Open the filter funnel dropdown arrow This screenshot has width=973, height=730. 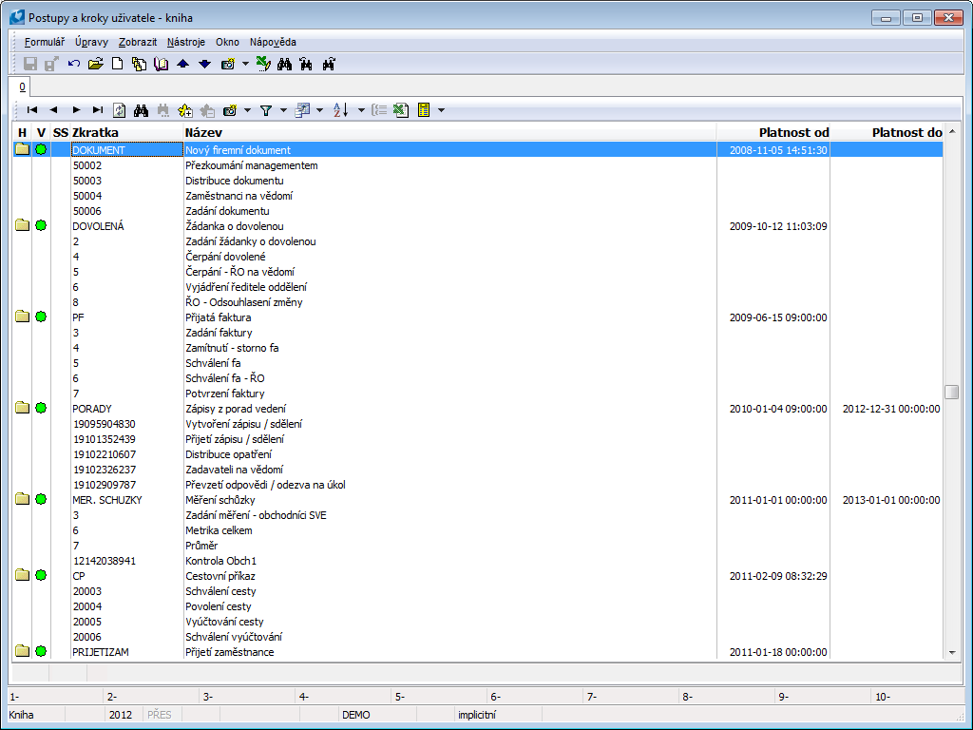(283, 110)
